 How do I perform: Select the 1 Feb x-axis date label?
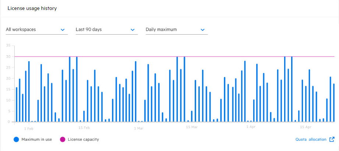29,128
